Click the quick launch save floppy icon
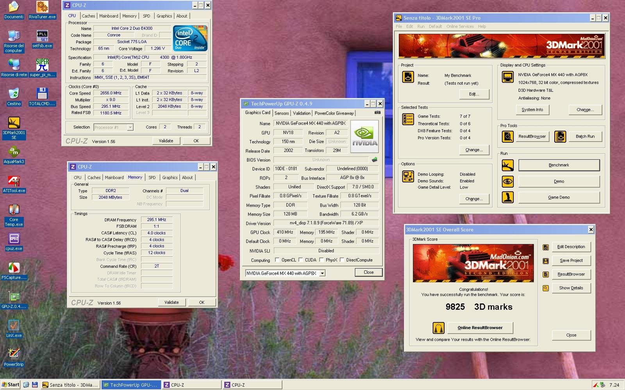 coord(35,385)
